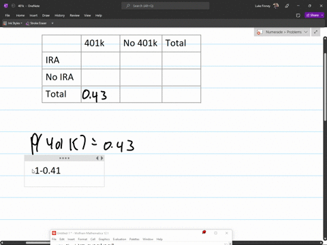The width and height of the screenshot is (327, 245).
Task: Open the Draw ribbon tab
Action: click(x=46, y=16)
